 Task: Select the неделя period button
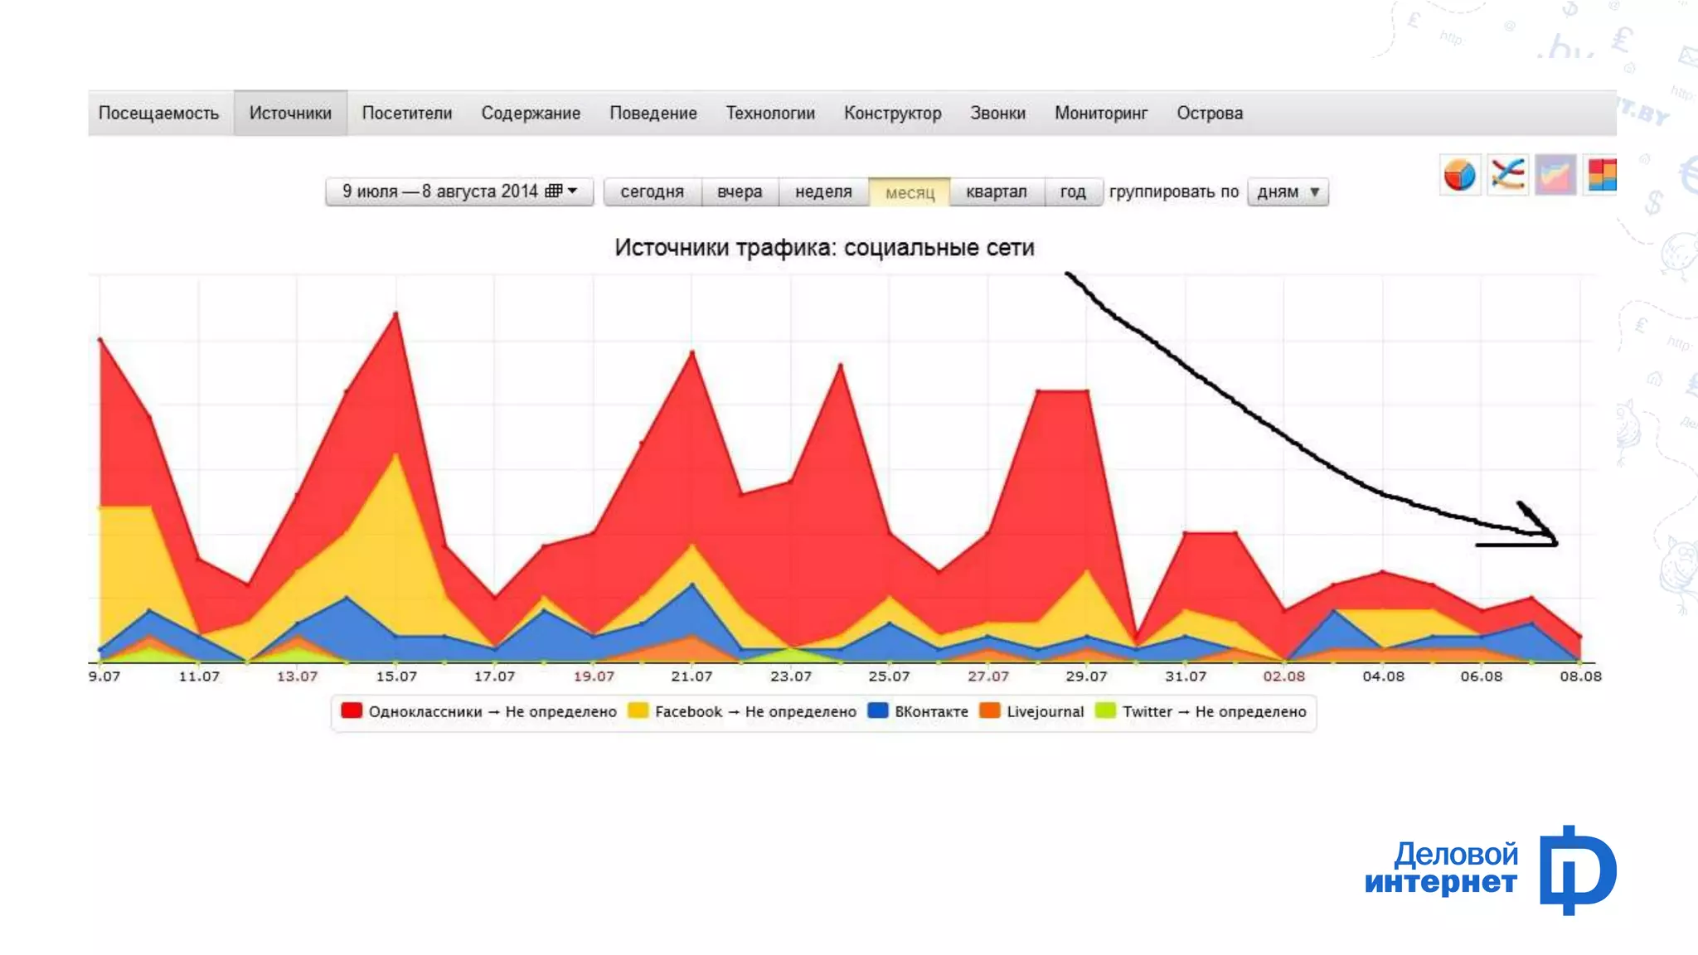822,191
